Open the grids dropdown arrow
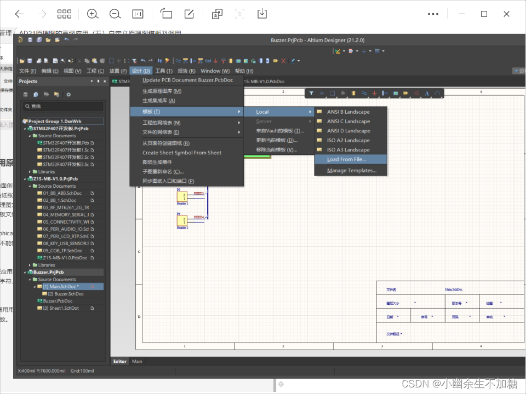Viewport: 526px width, 394px height. 383,51
